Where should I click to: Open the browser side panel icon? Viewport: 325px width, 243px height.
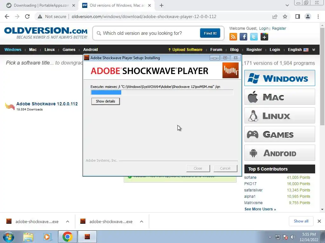[297, 16]
